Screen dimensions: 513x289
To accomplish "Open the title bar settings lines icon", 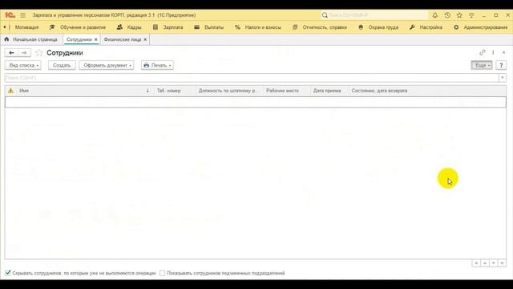I will pyautogui.click(x=471, y=15).
